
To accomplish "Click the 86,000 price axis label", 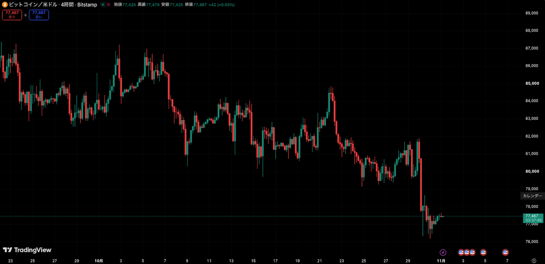I will tap(531, 65).
